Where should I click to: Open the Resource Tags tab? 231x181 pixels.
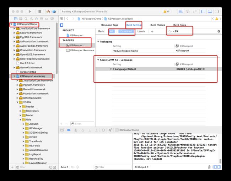tap(109, 25)
